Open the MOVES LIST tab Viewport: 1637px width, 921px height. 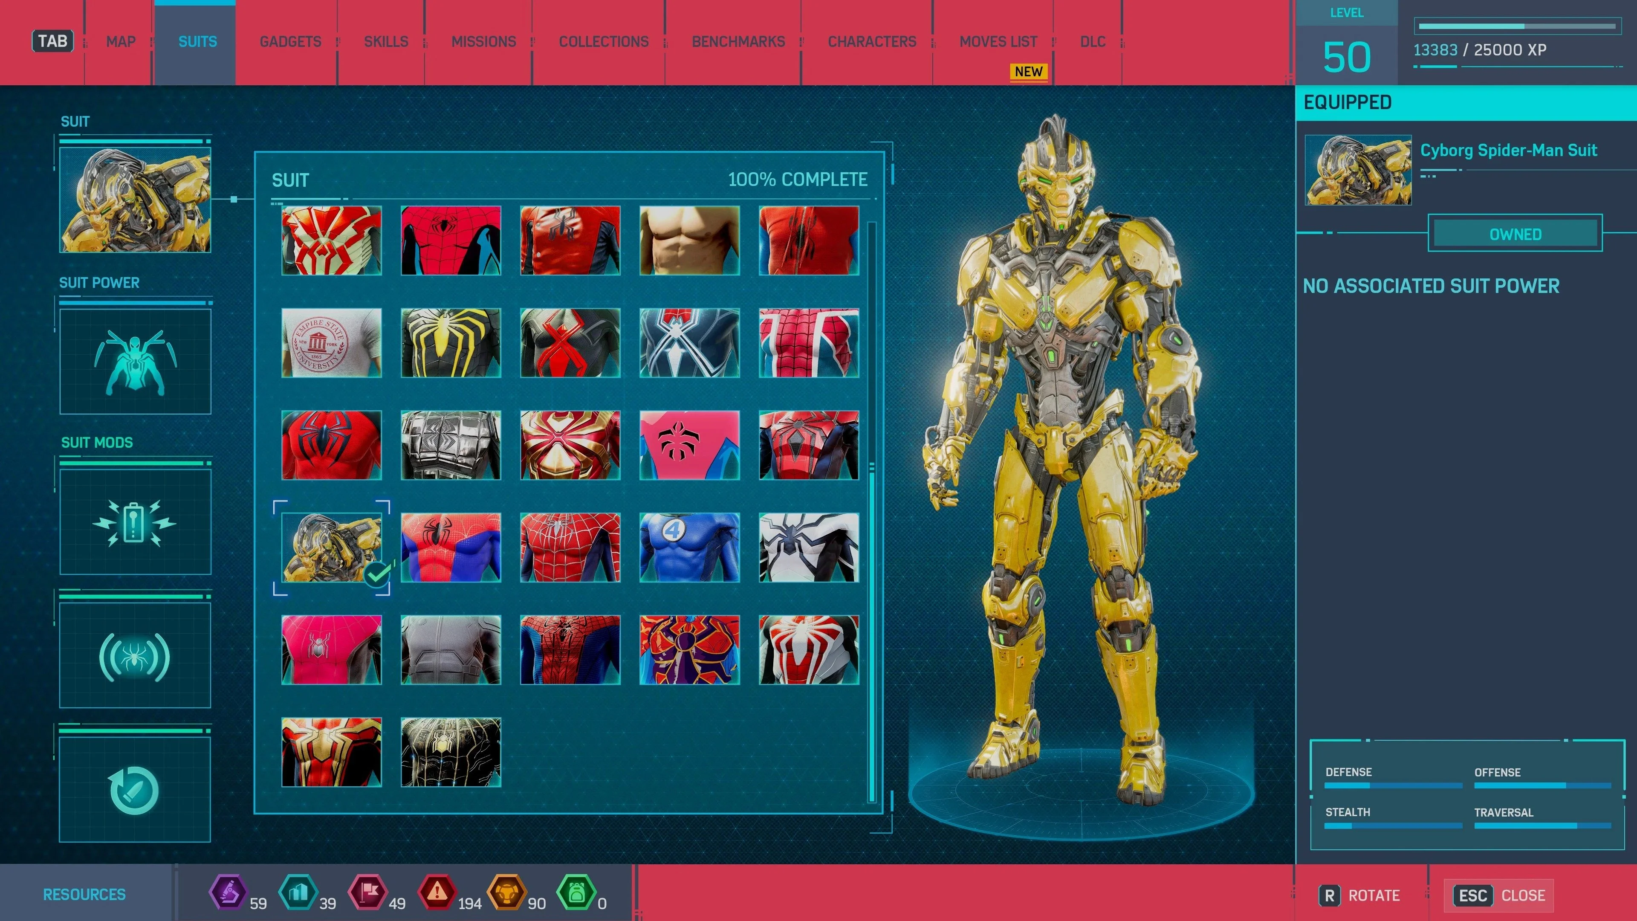pyautogui.click(x=998, y=42)
